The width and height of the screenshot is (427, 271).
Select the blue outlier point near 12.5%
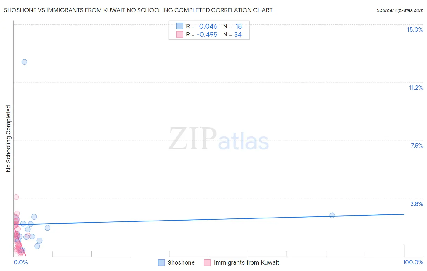[24, 62]
